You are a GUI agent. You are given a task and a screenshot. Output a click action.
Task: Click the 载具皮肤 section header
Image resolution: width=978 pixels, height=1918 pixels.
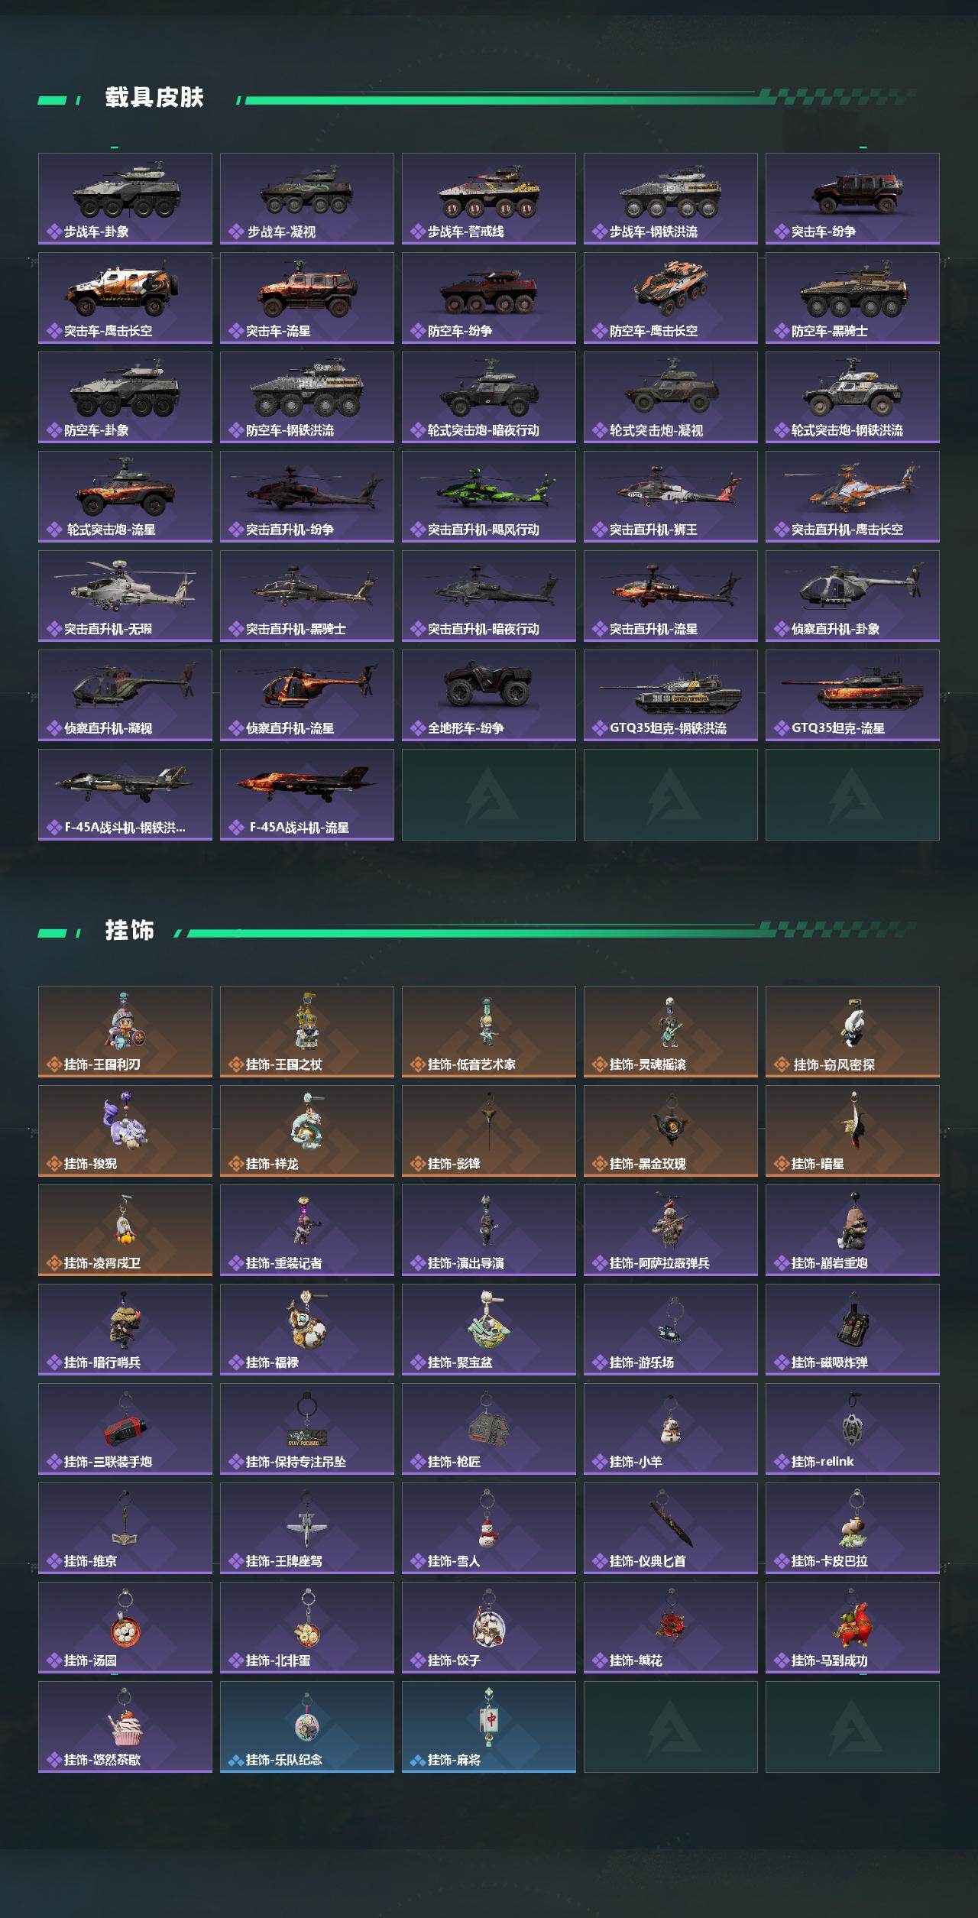click(x=154, y=98)
